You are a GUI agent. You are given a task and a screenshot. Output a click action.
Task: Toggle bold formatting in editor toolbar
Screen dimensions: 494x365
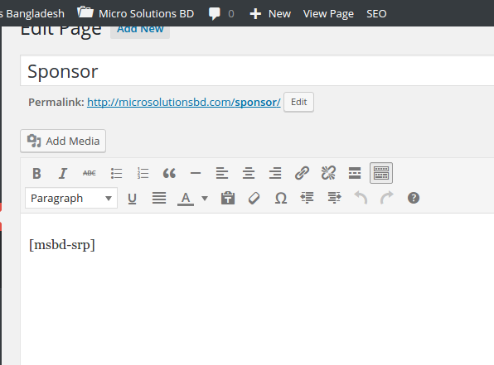tap(36, 173)
